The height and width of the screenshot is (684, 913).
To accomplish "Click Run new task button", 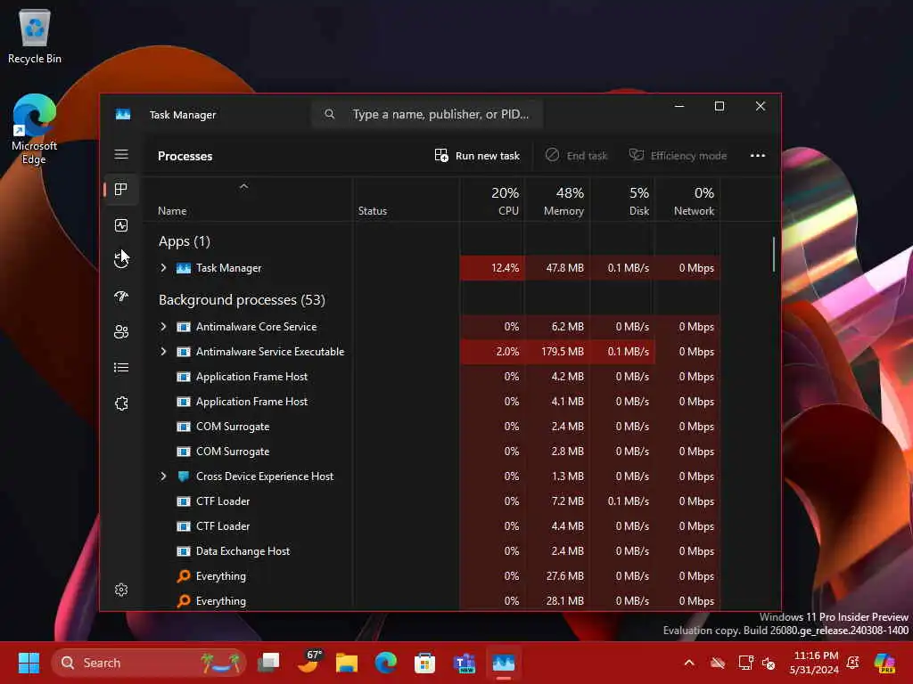I will point(477,155).
